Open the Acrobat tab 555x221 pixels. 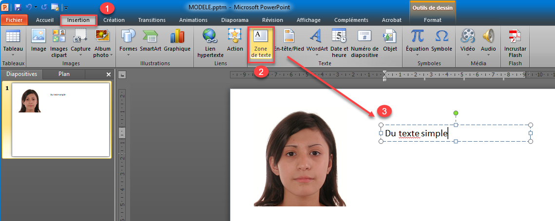click(392, 20)
